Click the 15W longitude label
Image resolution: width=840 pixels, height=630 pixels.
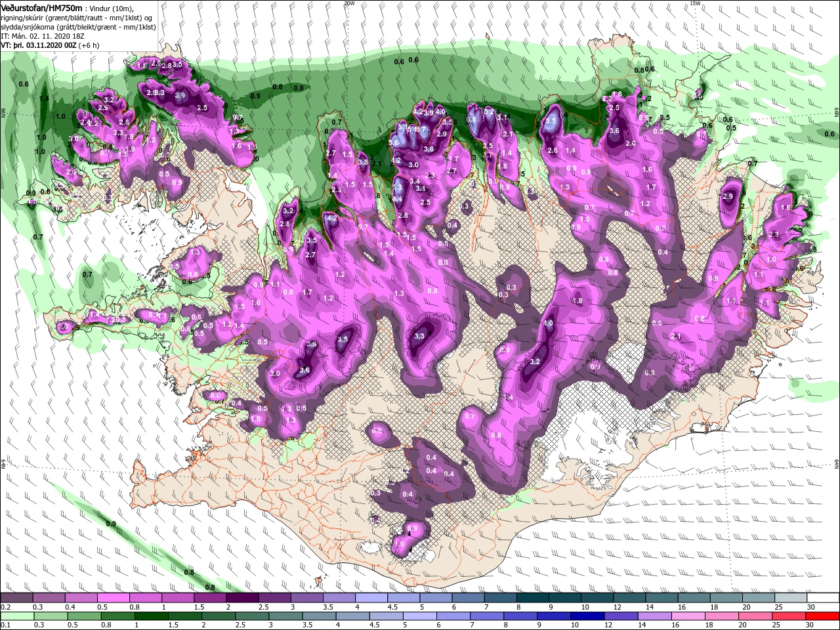(695, 3)
